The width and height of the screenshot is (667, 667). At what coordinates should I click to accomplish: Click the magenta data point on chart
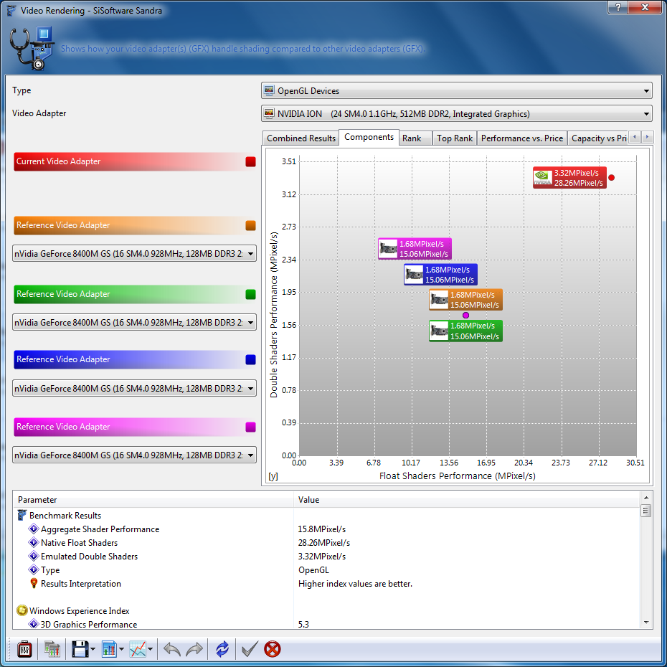point(465,315)
